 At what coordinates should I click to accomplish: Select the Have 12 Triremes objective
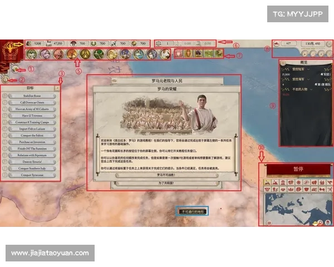coord(32,116)
